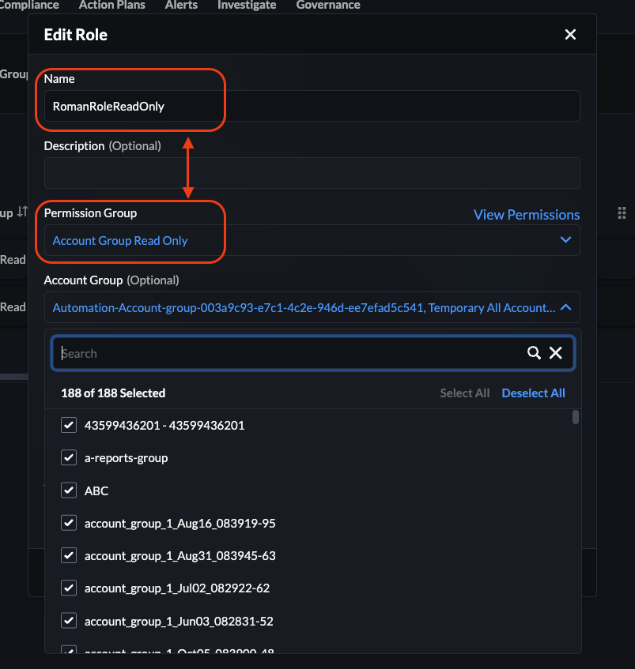The height and width of the screenshot is (669, 635).
Task: Clear the account group search field
Action: pos(556,353)
